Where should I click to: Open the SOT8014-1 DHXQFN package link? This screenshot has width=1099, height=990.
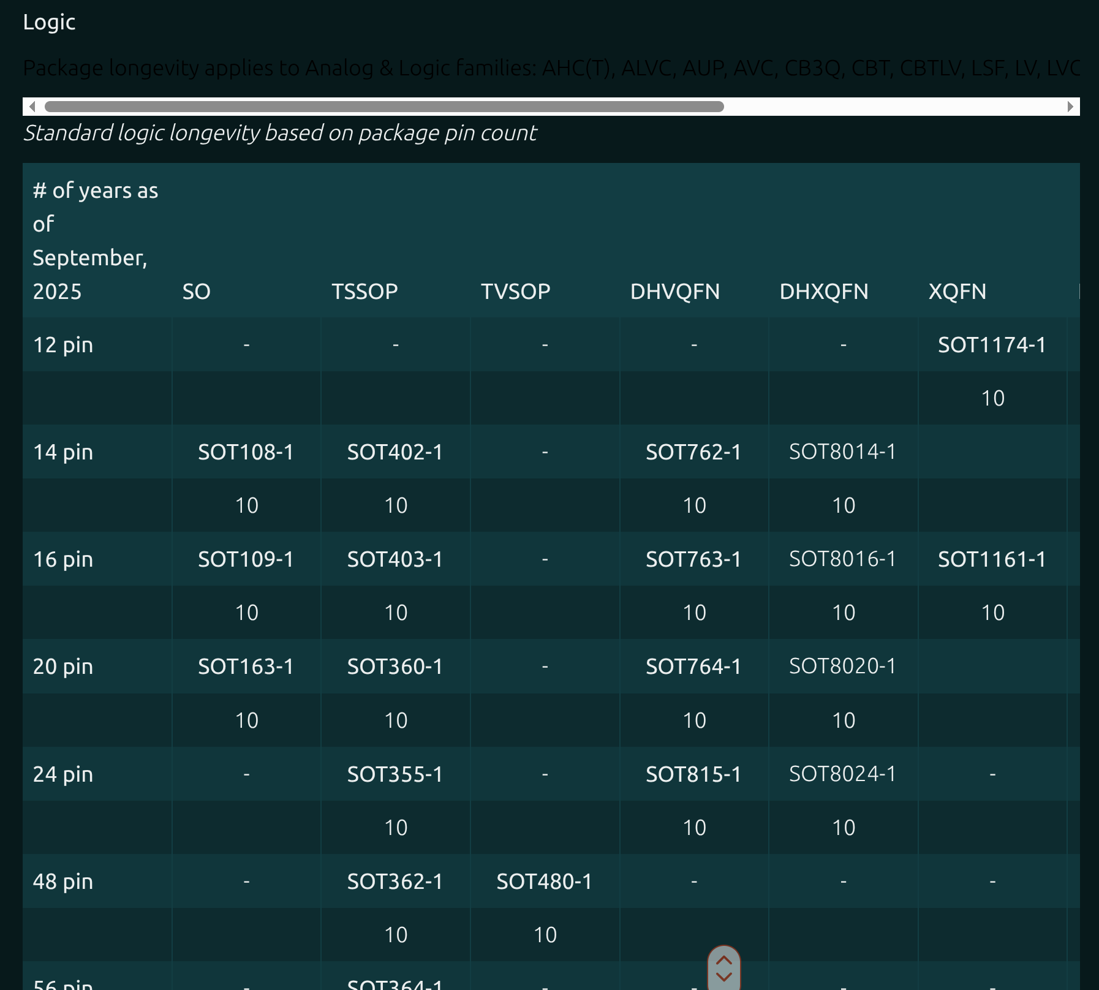(843, 452)
